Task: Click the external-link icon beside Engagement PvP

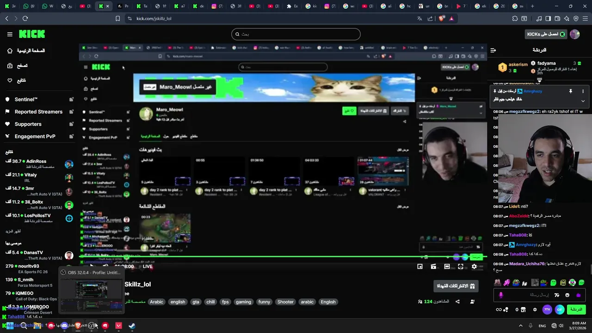Action: pos(71,136)
